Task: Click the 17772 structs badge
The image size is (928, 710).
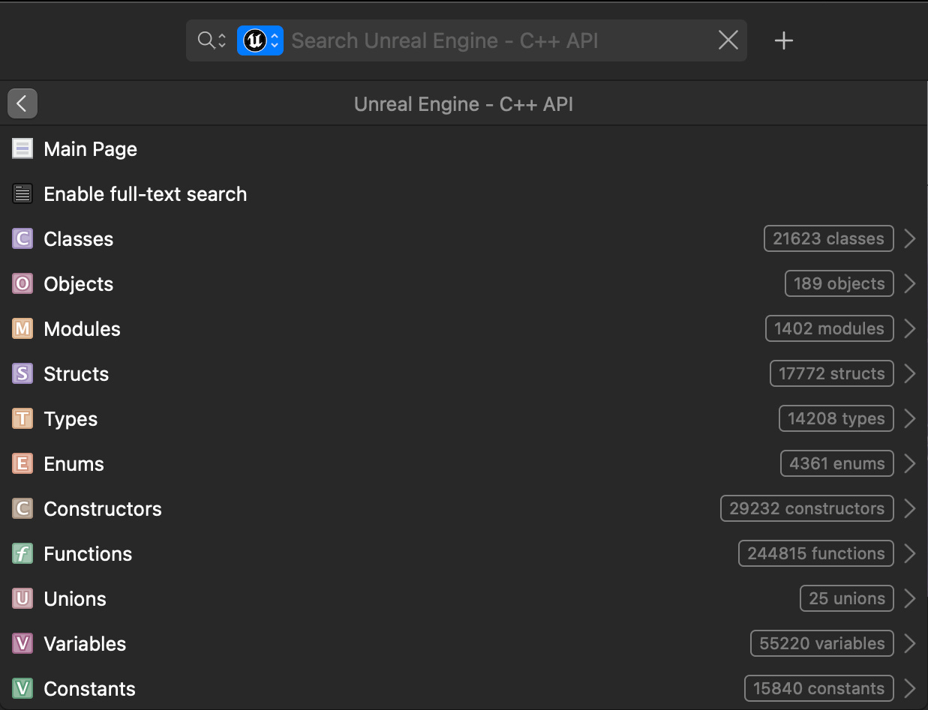Action: pyautogui.click(x=832, y=374)
